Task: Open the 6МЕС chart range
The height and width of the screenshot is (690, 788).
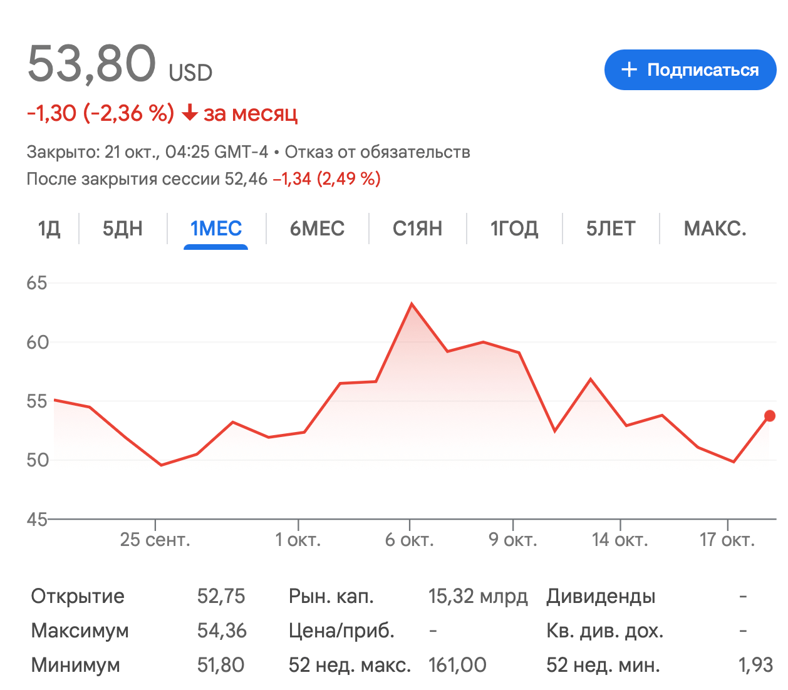Action: [x=317, y=229]
